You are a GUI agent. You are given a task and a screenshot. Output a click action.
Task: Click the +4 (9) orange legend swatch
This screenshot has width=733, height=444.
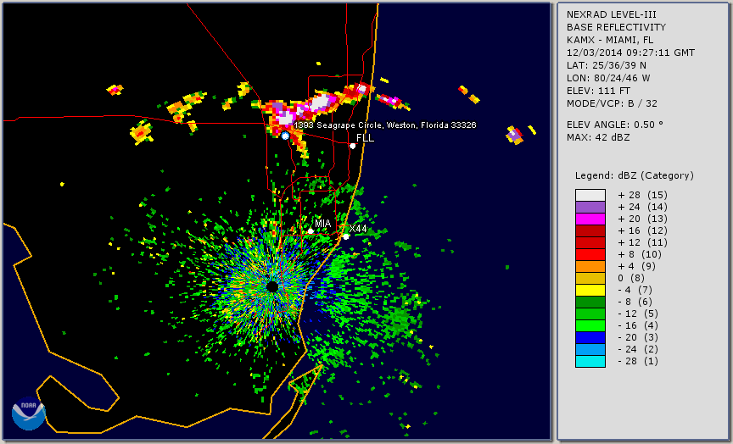pos(590,267)
